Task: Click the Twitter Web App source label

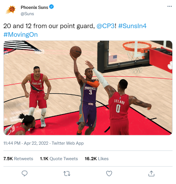Action: click(68, 143)
